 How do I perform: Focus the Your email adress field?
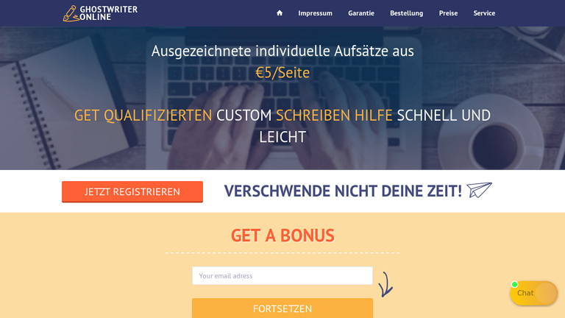click(282, 276)
